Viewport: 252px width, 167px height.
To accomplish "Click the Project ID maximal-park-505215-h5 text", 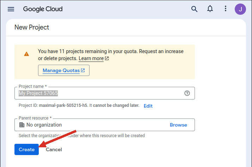I will pyautogui.click(x=63, y=105).
